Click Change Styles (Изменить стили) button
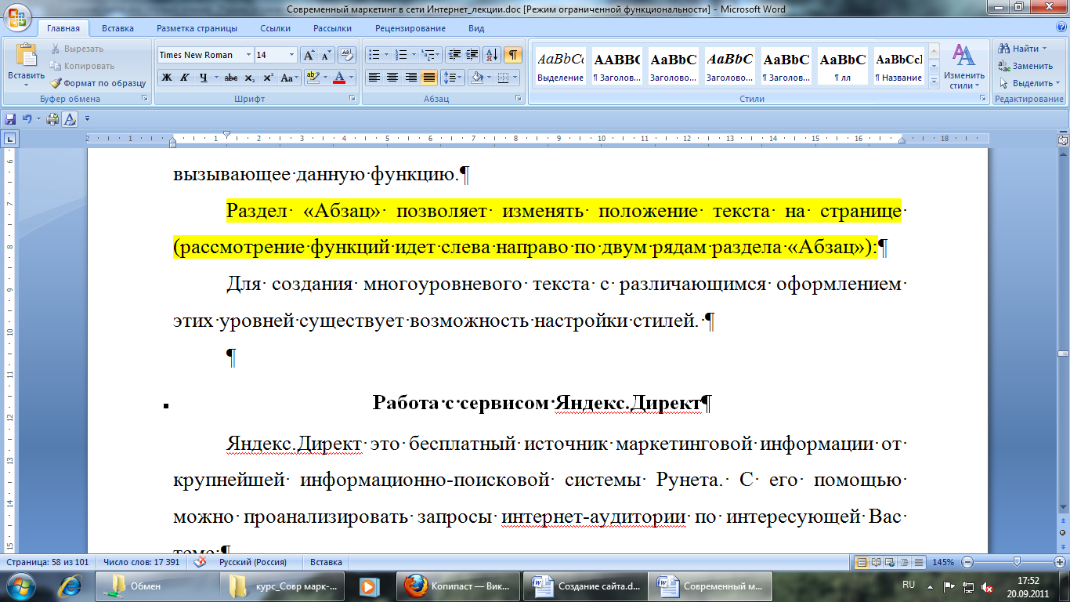Screen dimensions: 1070x602 [x=963, y=66]
